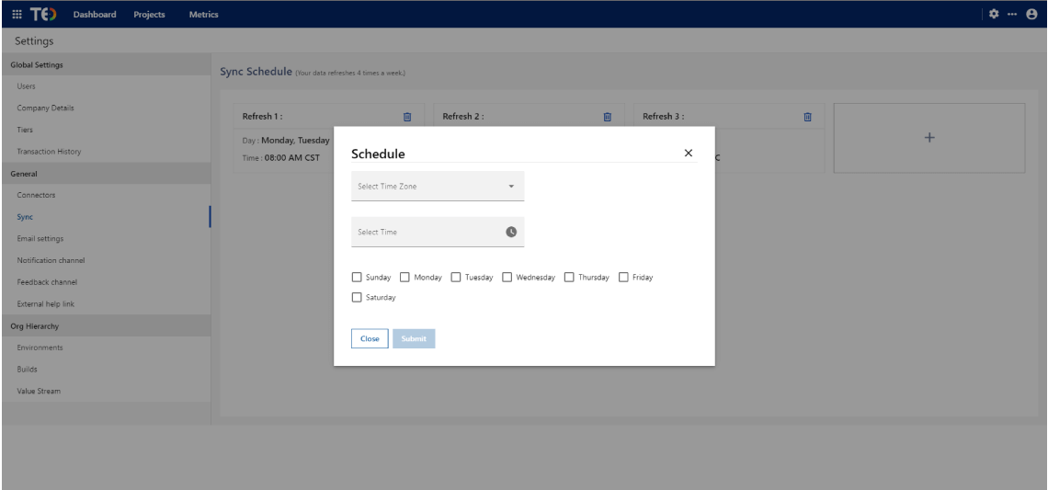Close the Schedule dialog with X

click(689, 154)
